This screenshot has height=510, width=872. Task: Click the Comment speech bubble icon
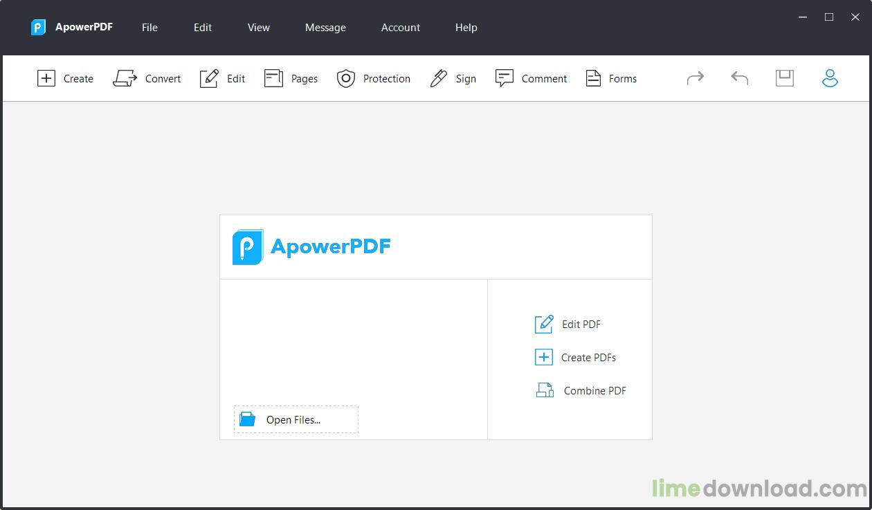(x=505, y=78)
